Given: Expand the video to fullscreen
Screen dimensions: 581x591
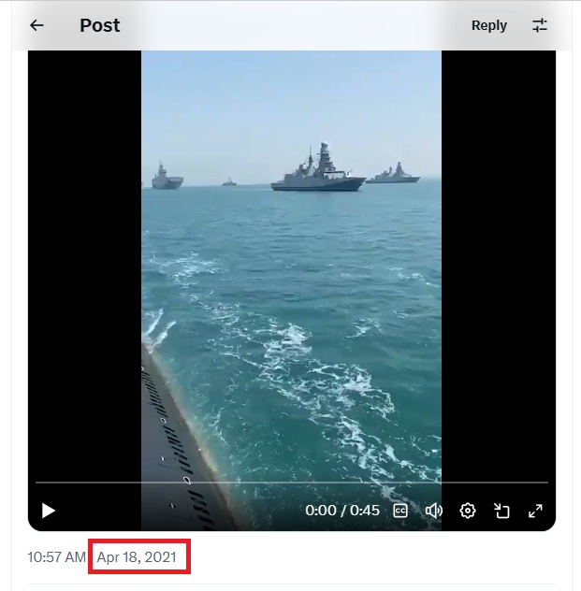Looking at the screenshot, I should (535, 511).
